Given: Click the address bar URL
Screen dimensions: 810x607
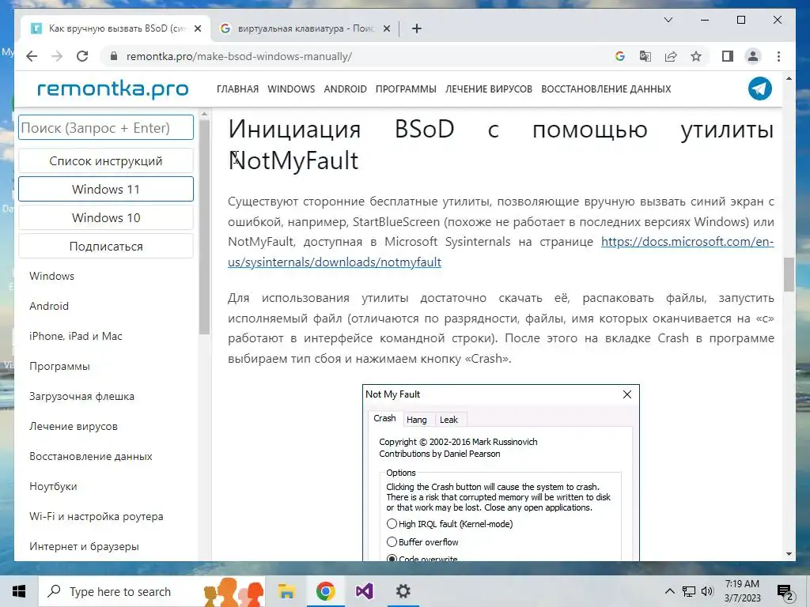Looking at the screenshot, I should (239, 56).
